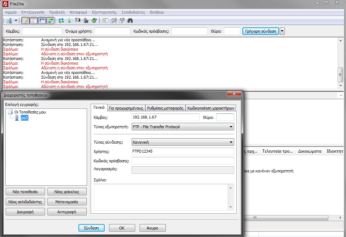This screenshot has width=346, height=237.
Task: Click the Αντιγραφή button
Action: point(67,212)
